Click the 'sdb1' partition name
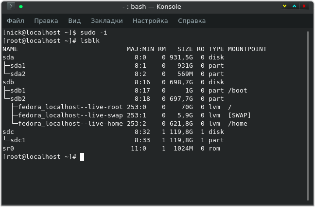Image resolution: width=315 pixels, height=207 pixels. pos(18,91)
